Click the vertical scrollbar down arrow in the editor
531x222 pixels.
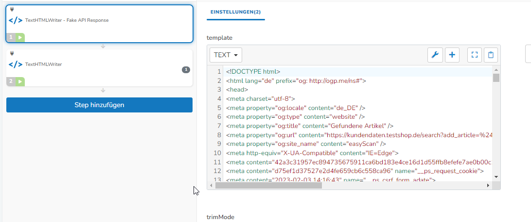coord(496,177)
